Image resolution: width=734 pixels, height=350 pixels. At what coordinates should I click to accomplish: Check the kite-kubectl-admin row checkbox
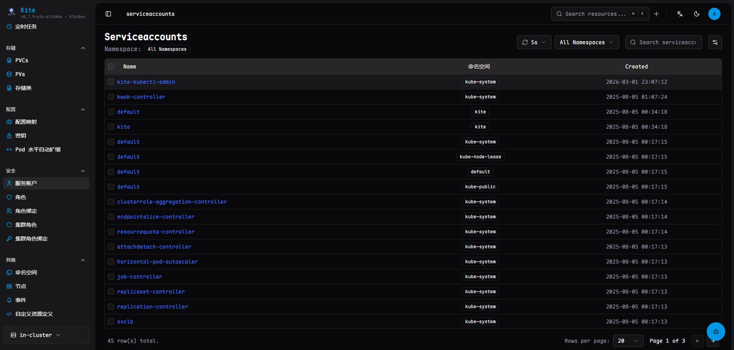111,82
